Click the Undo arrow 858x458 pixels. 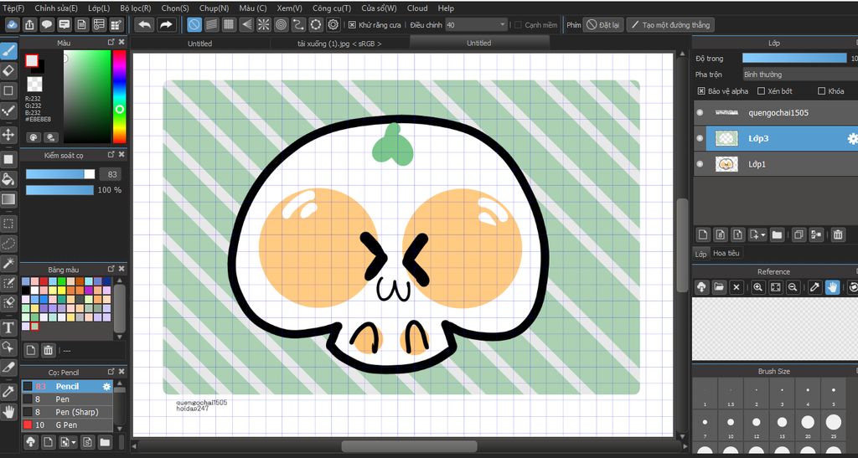point(144,24)
